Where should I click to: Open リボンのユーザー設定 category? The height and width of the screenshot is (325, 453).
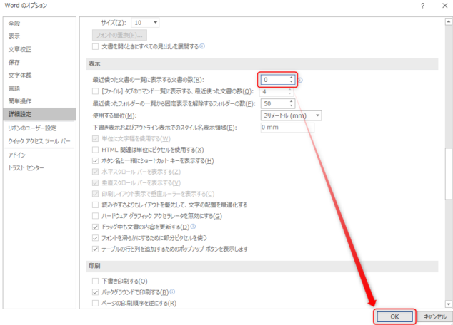32,128
